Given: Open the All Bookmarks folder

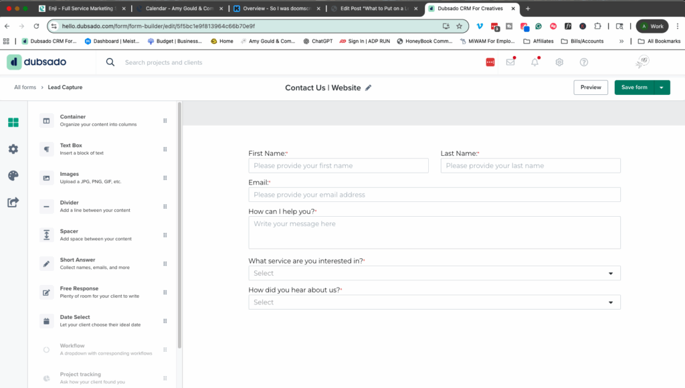Looking at the screenshot, I should pos(659,41).
